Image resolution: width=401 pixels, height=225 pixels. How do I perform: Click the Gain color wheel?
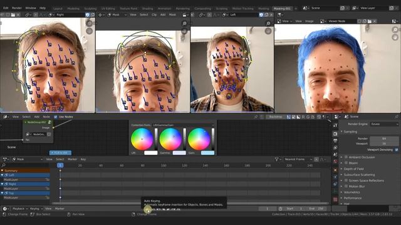tap(199, 139)
